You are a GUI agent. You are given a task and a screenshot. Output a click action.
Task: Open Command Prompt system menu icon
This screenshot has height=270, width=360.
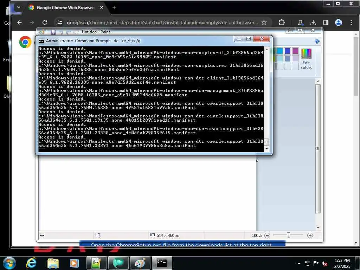click(x=41, y=41)
